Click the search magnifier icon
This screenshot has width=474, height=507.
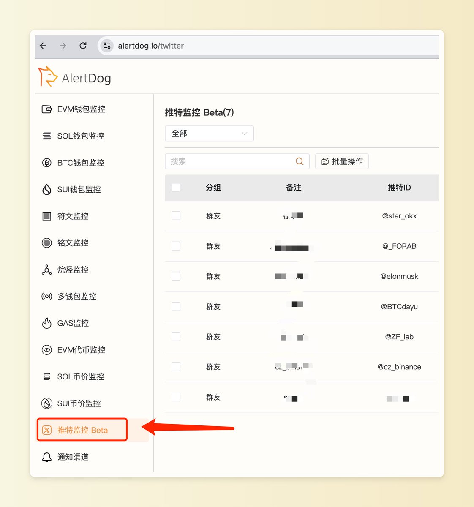[x=300, y=161]
